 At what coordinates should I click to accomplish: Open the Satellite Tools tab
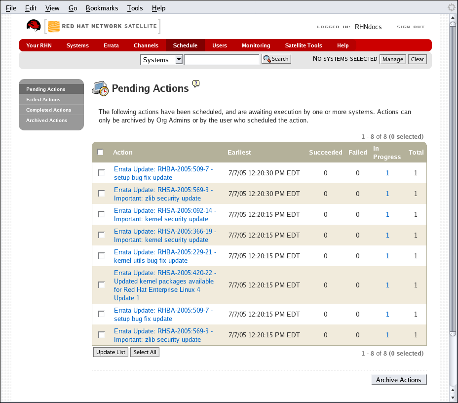coord(304,45)
